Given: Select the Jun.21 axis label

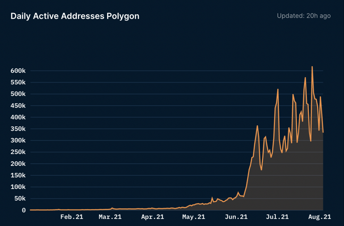Looking at the screenshot, I should [236, 217].
